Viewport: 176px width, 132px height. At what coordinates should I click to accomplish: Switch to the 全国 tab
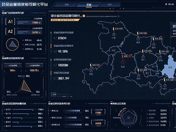pyautogui.click(x=67, y=4)
